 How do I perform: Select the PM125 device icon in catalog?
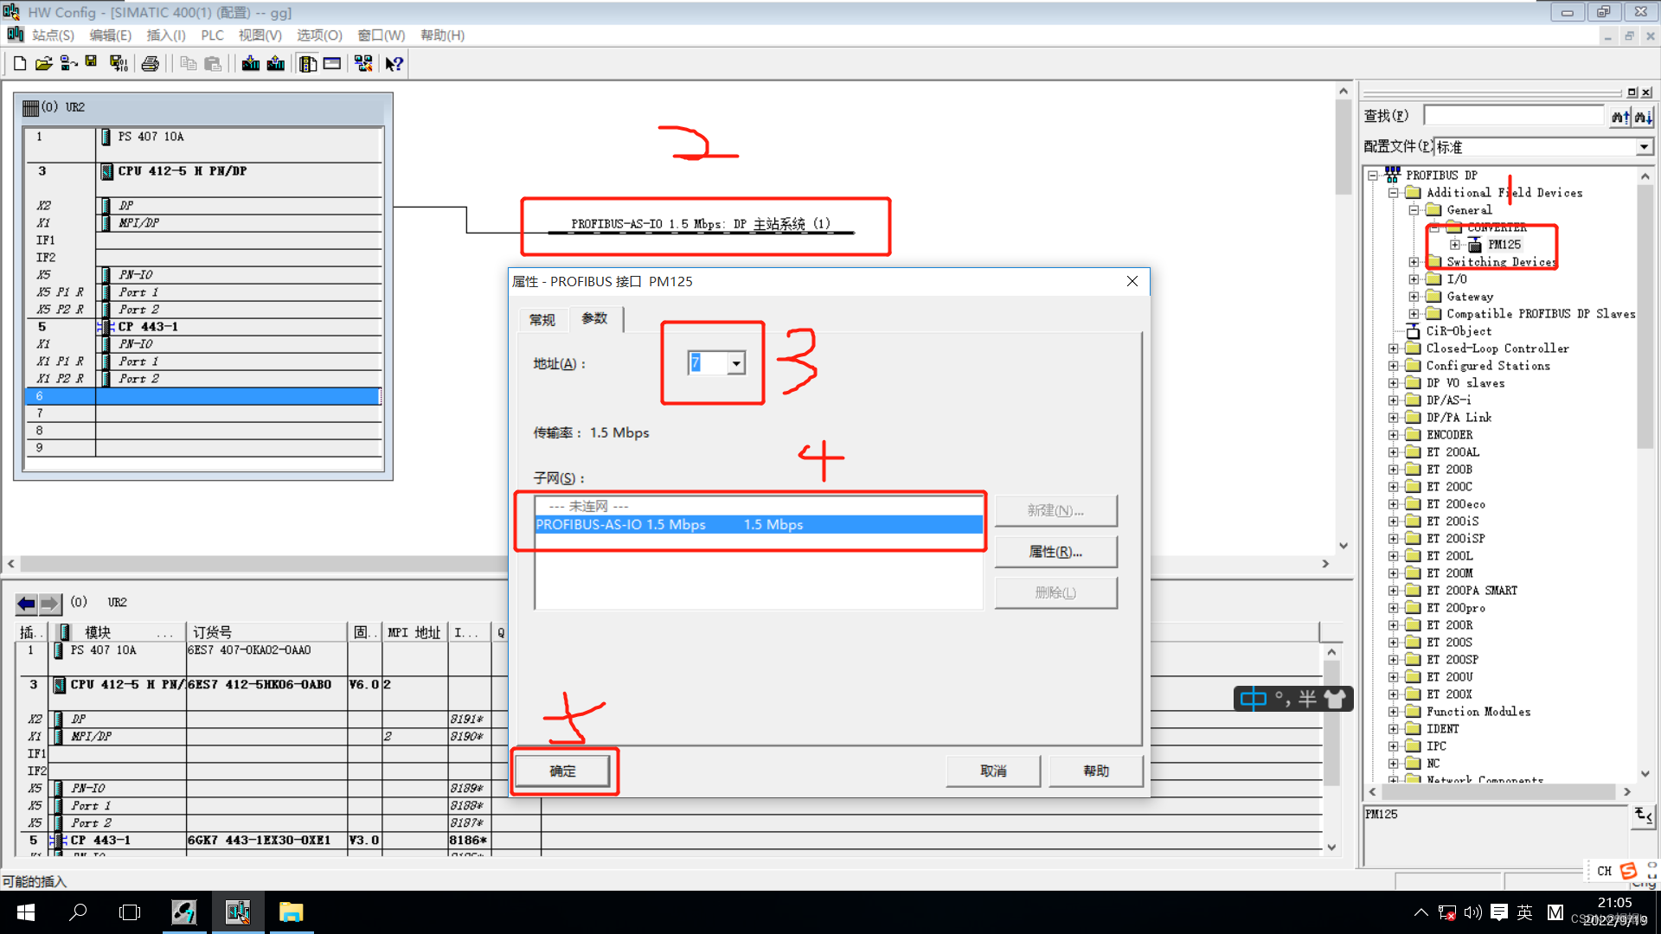[1475, 245]
